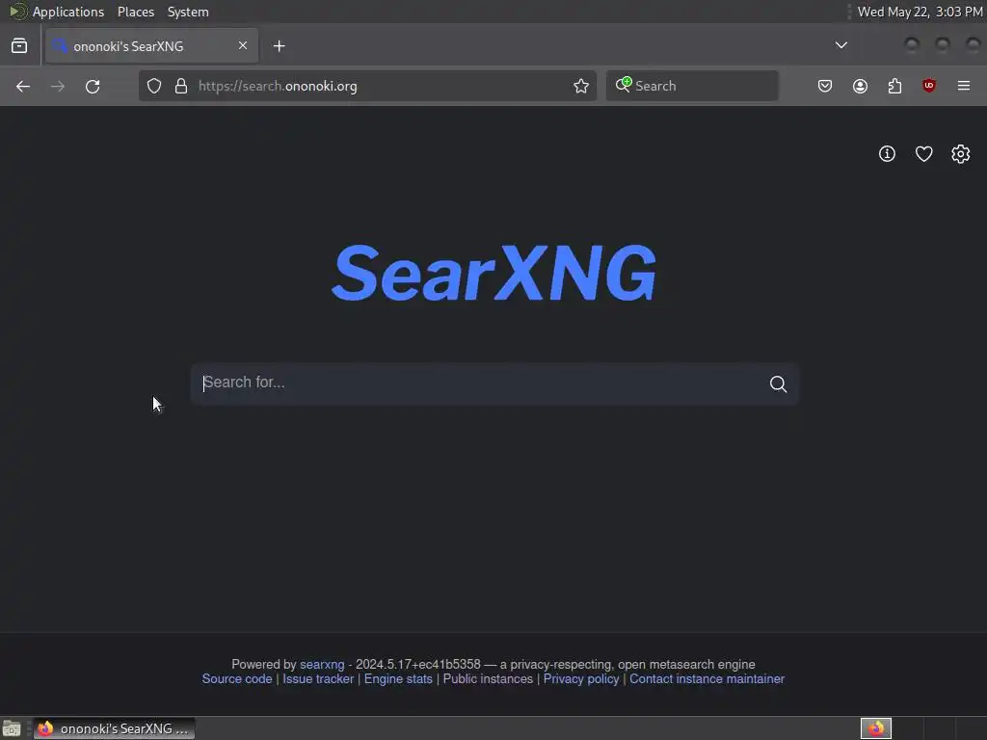Reload the current page
The width and height of the screenshot is (987, 740).
pos(93,86)
